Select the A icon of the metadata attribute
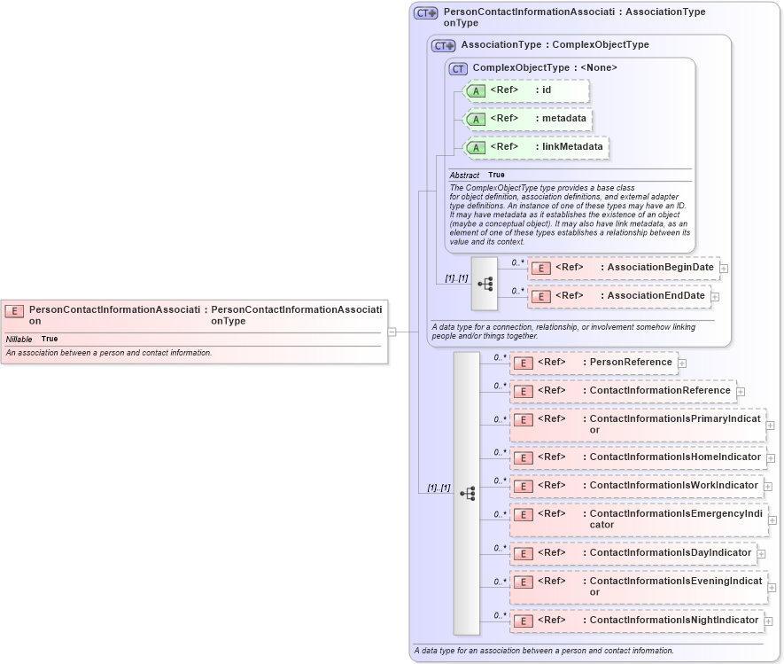Viewport: 784px width, 664px height. [474, 118]
